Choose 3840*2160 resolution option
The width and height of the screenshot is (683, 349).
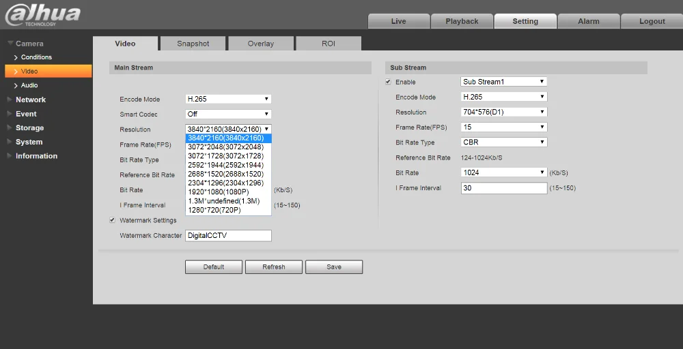228,138
